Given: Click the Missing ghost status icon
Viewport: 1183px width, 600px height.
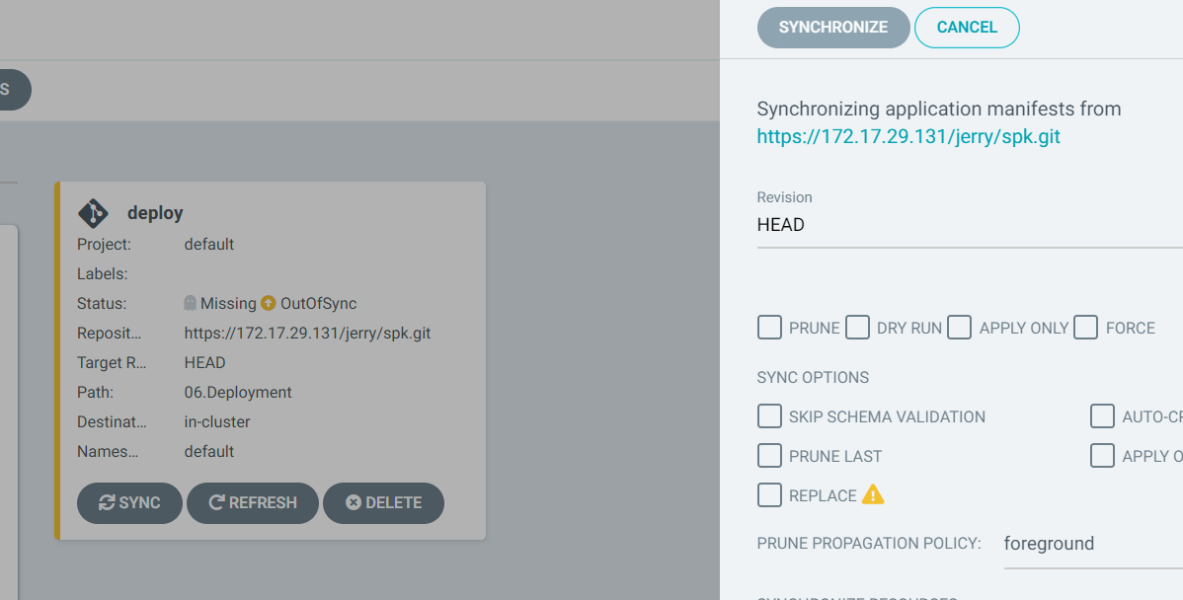Looking at the screenshot, I should (x=191, y=303).
